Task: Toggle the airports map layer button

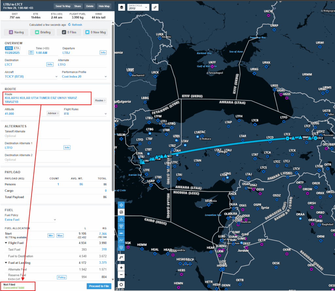Action: point(121,205)
